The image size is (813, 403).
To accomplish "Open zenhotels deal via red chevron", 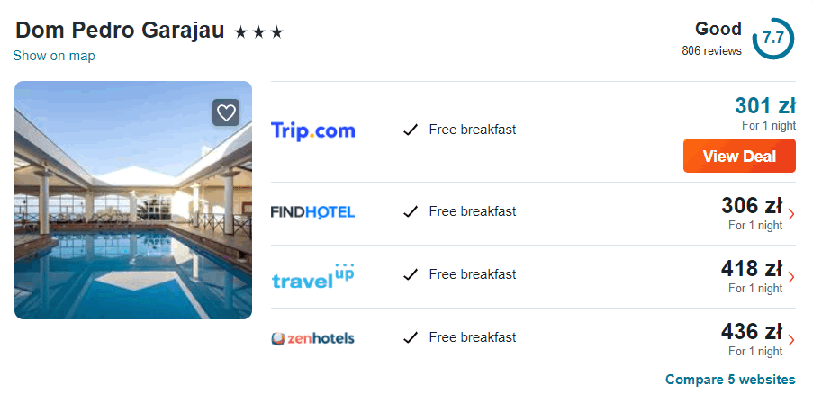I will [x=790, y=340].
